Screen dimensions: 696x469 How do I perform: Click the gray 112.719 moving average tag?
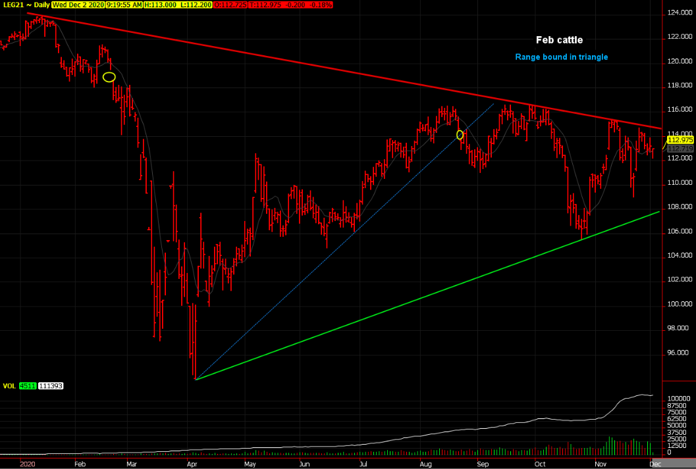tap(680, 149)
